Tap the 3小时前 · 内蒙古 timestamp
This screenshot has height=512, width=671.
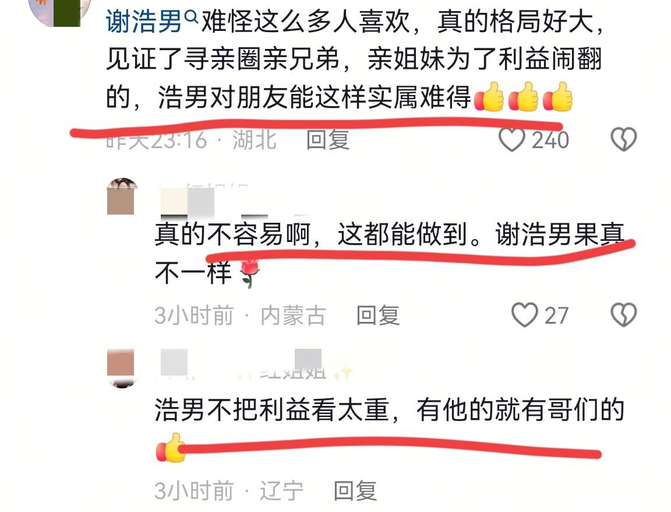point(241,315)
